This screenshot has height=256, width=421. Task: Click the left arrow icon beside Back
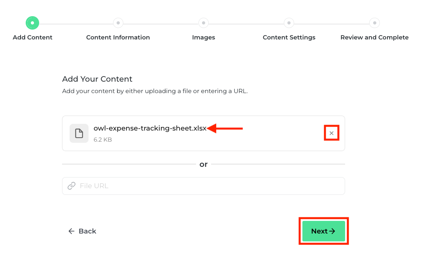[x=72, y=231]
